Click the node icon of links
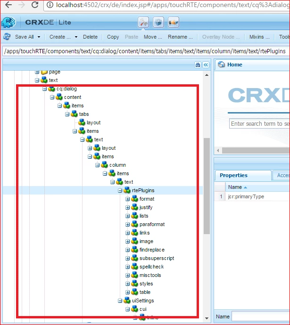This screenshot has height=325, width=290. pos(134,233)
